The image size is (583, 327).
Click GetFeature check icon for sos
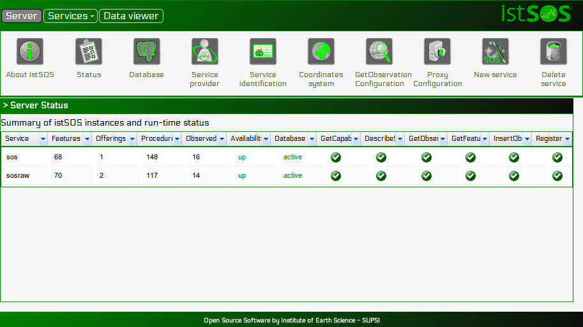click(x=471, y=157)
